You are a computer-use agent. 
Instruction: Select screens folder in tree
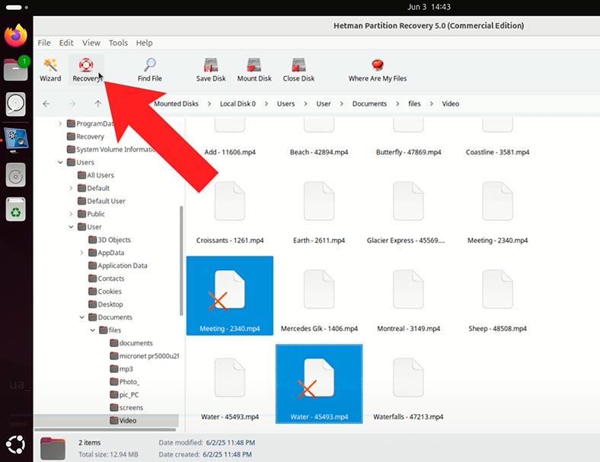pos(126,408)
